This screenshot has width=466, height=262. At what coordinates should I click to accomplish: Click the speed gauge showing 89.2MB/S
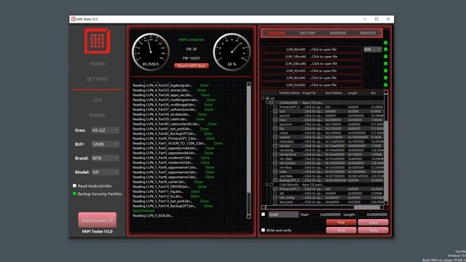coord(151,52)
